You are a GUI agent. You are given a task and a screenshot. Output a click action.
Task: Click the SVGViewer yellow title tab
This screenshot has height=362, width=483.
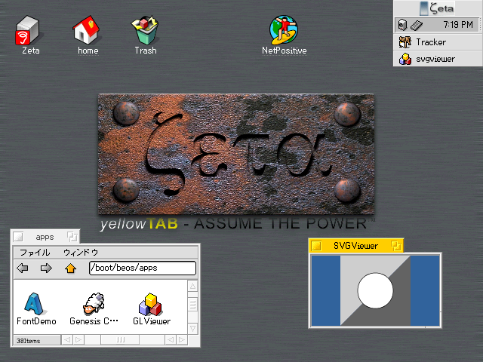tap(355, 246)
